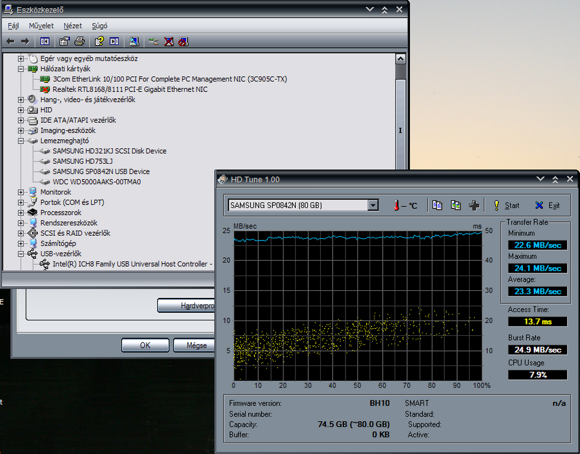The image size is (580, 454).
Task: Copy text results icon in HD Tune
Action: pyautogui.click(x=437, y=205)
